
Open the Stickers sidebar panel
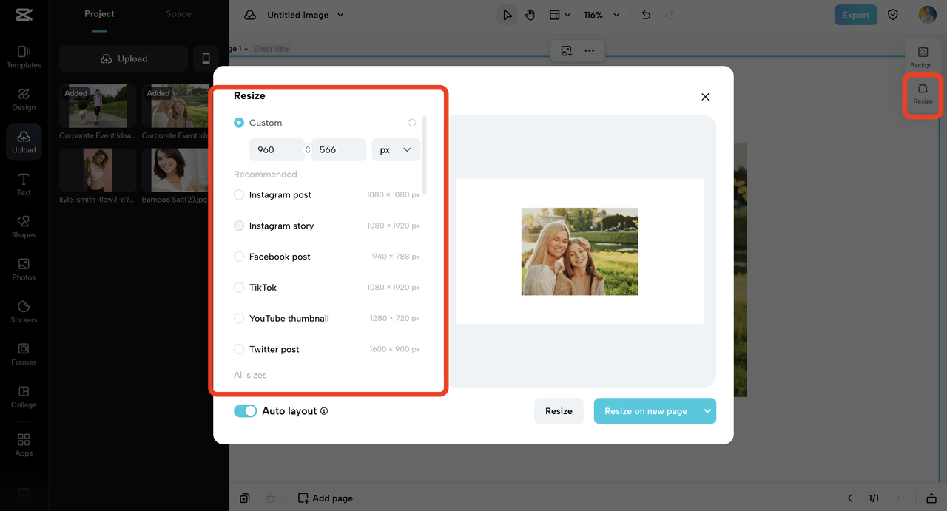click(24, 311)
